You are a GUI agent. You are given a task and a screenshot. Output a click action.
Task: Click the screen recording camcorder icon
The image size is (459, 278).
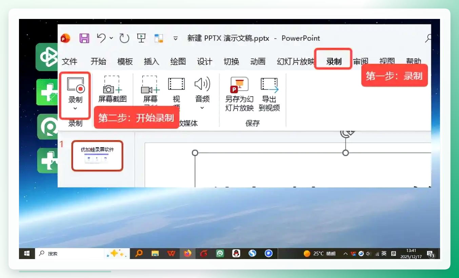pyautogui.click(x=150, y=85)
